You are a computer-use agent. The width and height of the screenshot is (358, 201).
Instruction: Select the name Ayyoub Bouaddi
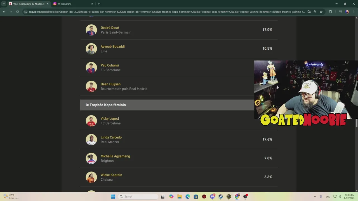(x=112, y=46)
